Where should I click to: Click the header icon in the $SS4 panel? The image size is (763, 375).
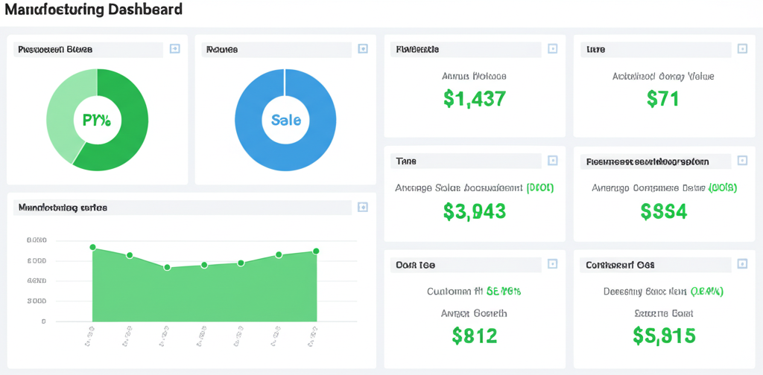coord(741,161)
